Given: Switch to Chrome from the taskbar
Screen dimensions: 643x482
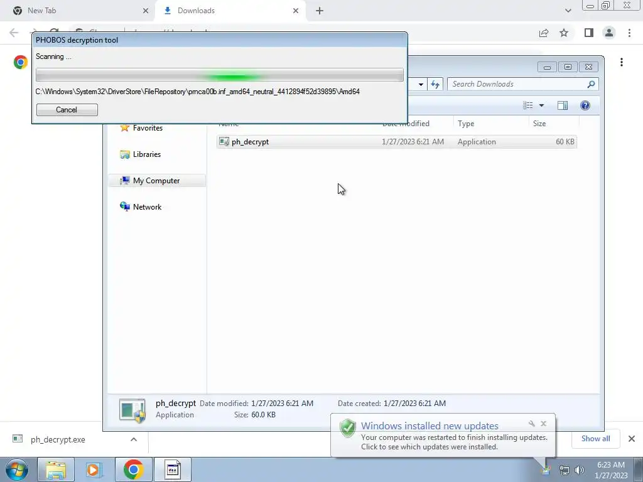Looking at the screenshot, I should coord(133,469).
